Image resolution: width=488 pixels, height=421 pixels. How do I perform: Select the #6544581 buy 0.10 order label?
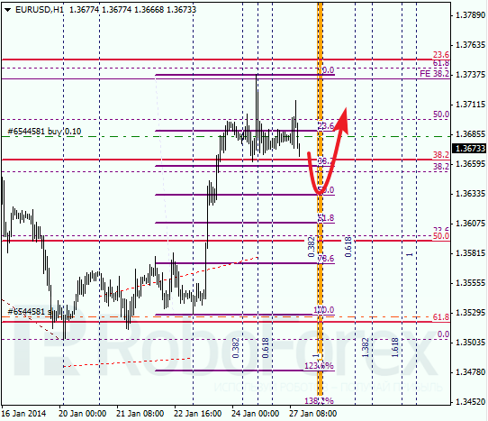click(44, 132)
